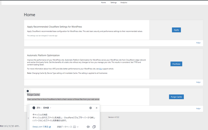Play translation audio with speaker icon
Screen dimensions: 208x130
click(x=88, y=127)
